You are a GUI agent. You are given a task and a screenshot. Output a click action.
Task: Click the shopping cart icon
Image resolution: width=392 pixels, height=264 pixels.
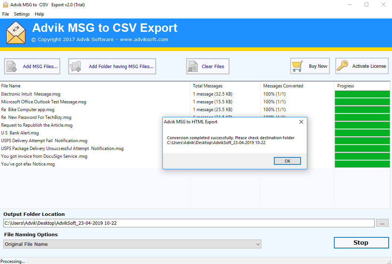coord(298,66)
